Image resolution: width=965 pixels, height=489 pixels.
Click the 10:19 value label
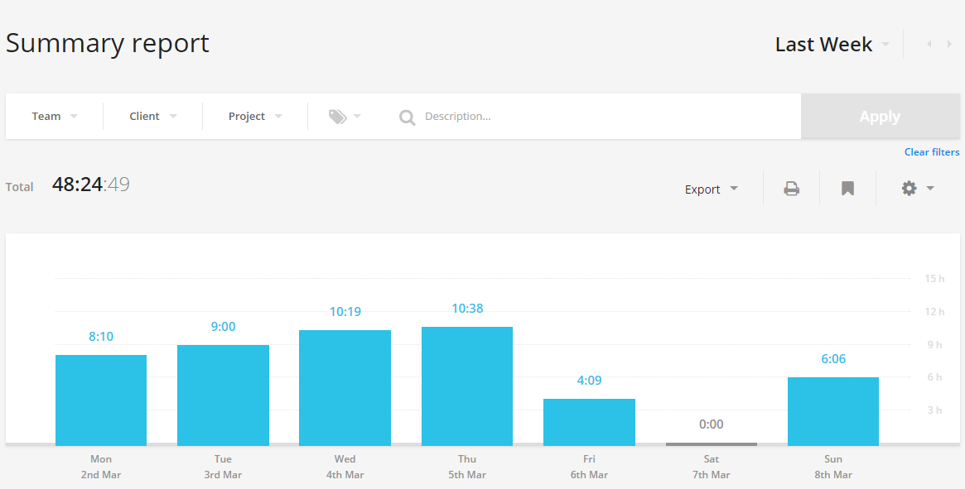(345, 312)
